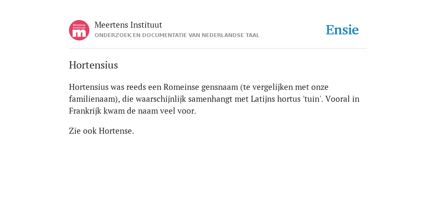Click the Meertens Instituut name beside the logo
This screenshot has height=218, width=436.
pyautogui.click(x=128, y=25)
